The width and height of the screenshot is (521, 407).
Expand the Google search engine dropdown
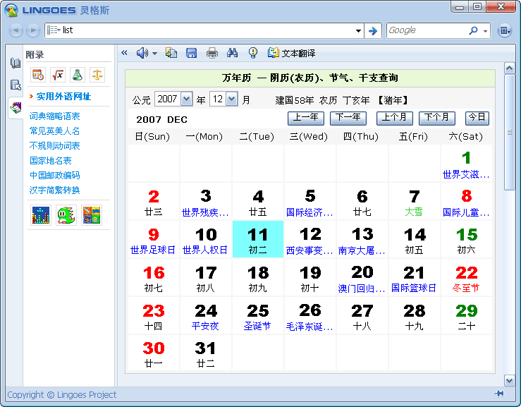[486, 31]
